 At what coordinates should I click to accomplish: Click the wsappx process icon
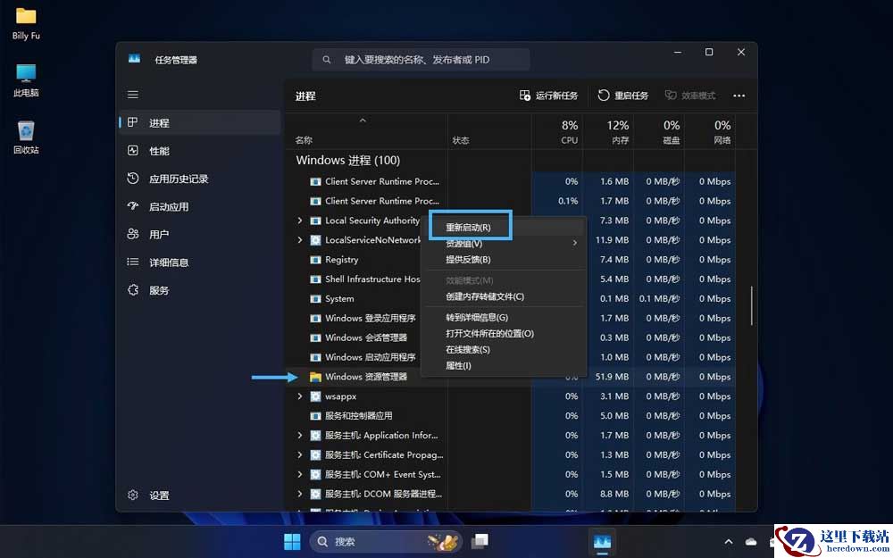point(315,396)
